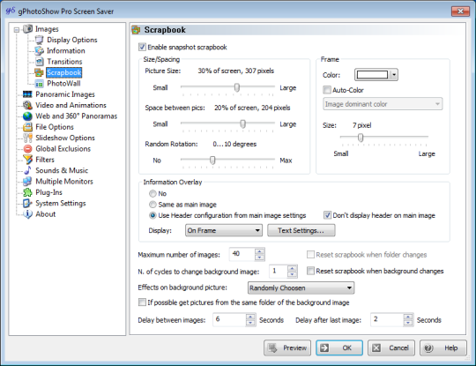Click the Maximum number of images field

coord(242,254)
